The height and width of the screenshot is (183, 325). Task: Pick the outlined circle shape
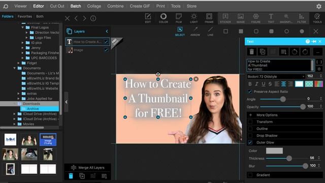tap(286, 32)
